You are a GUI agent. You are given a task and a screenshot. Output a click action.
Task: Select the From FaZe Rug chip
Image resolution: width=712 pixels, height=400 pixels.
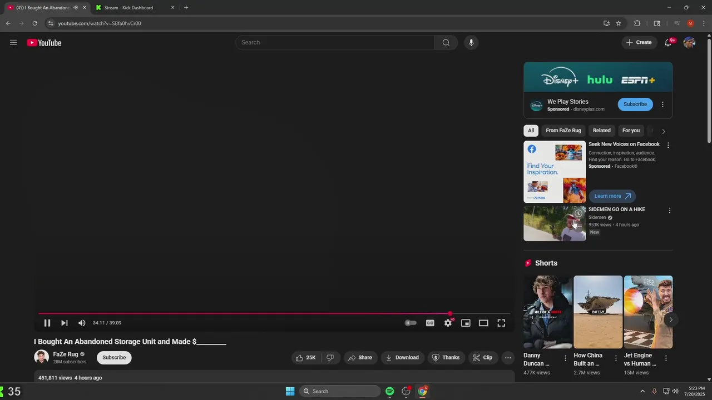563,131
